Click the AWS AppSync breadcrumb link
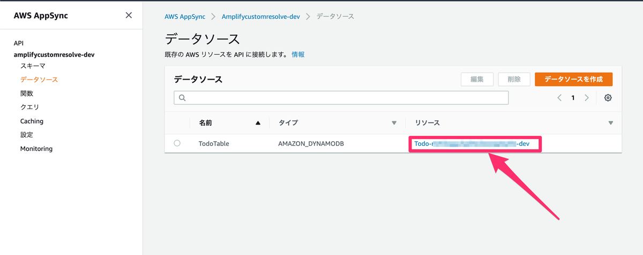This screenshot has width=643, height=255. click(186, 17)
